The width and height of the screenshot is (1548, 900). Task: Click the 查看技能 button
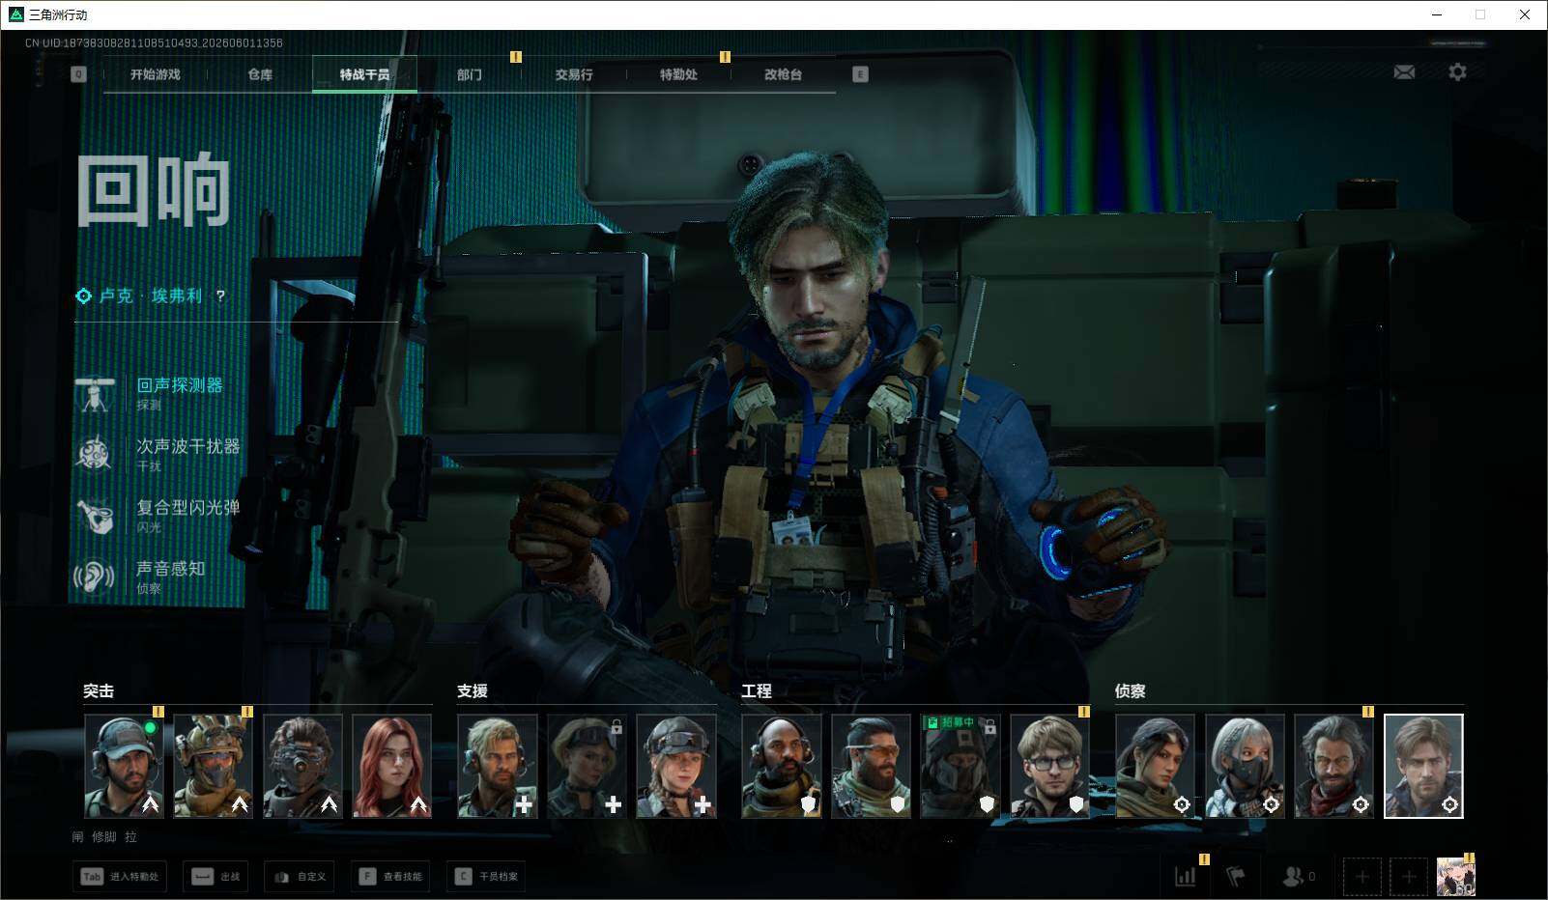390,877
